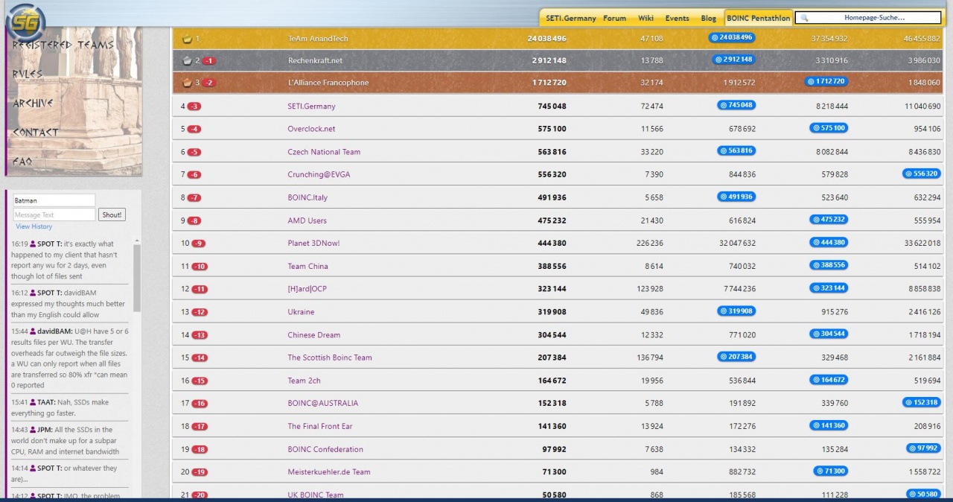Open the Rechenkraft.net team link
953x502 pixels.
[316, 61]
